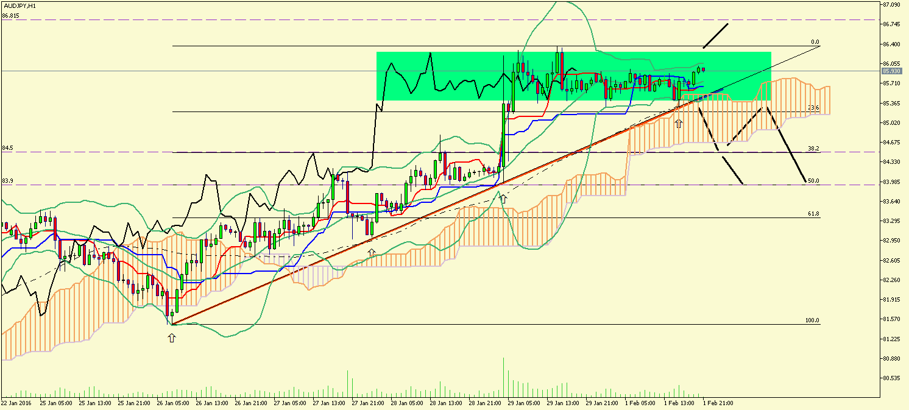
Task: Click the 1 Feb 21:00 time axis label
Action: coord(719,403)
